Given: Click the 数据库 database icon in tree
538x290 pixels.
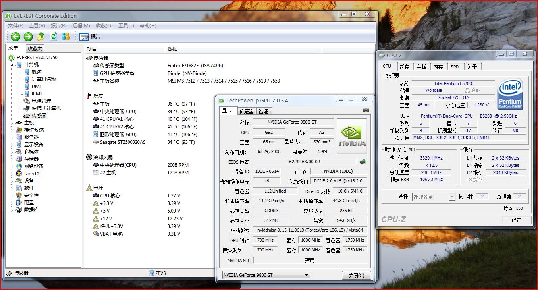Looking at the screenshot, I should click(x=19, y=210).
